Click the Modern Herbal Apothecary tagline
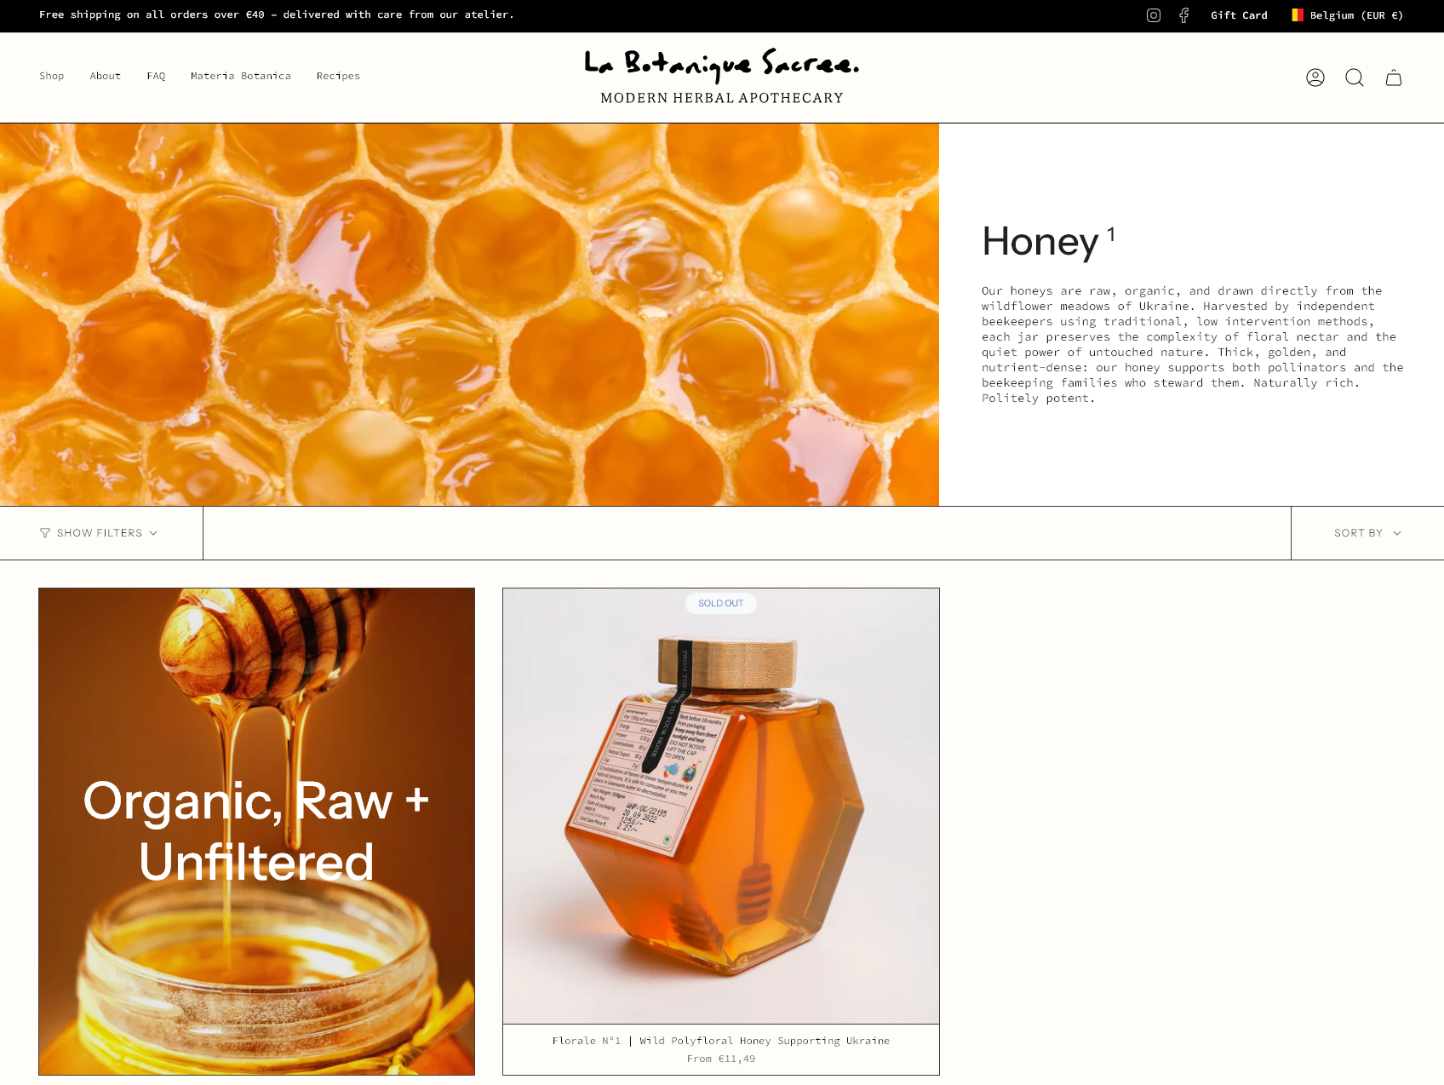 pyautogui.click(x=722, y=98)
